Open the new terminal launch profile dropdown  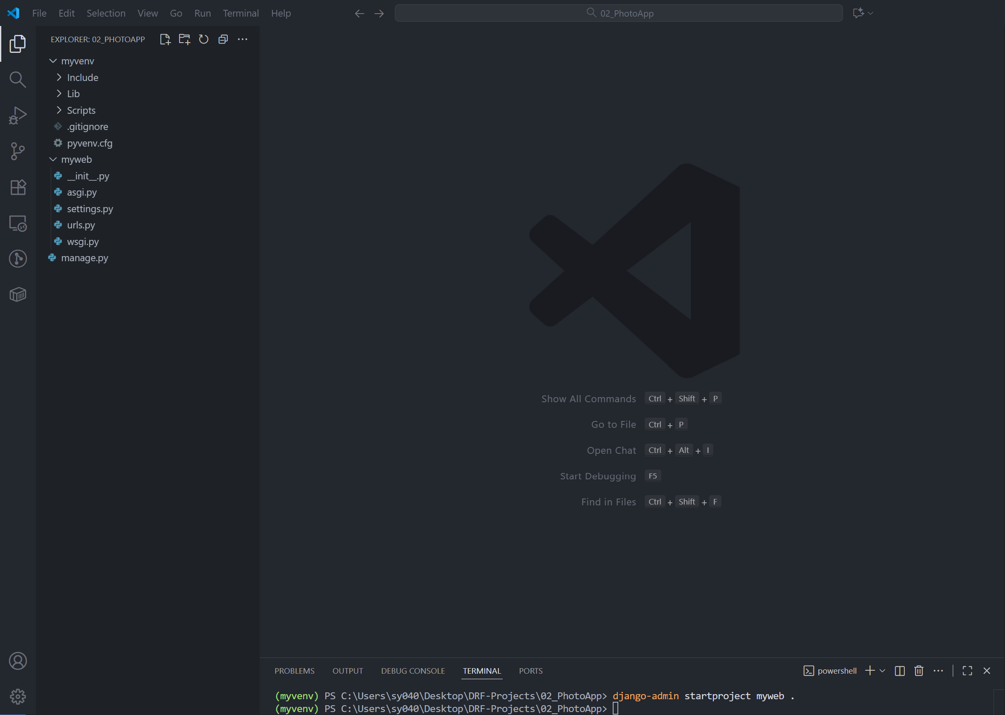[x=883, y=671]
